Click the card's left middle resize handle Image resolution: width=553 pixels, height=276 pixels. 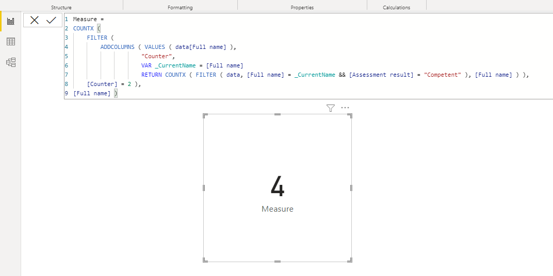pos(204,188)
